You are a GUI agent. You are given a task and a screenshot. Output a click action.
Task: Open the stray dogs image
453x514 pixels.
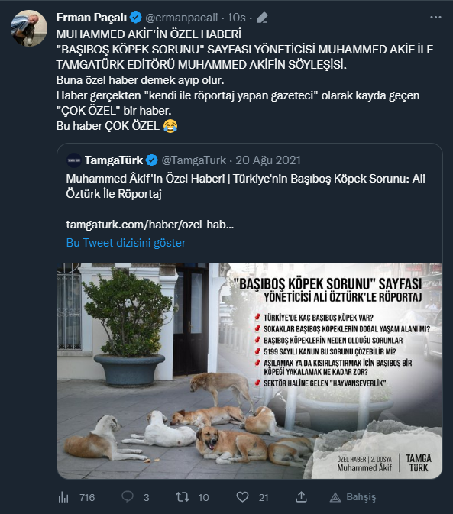pyautogui.click(x=250, y=370)
